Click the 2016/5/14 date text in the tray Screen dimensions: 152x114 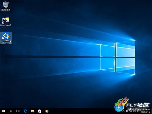click(145, 112)
